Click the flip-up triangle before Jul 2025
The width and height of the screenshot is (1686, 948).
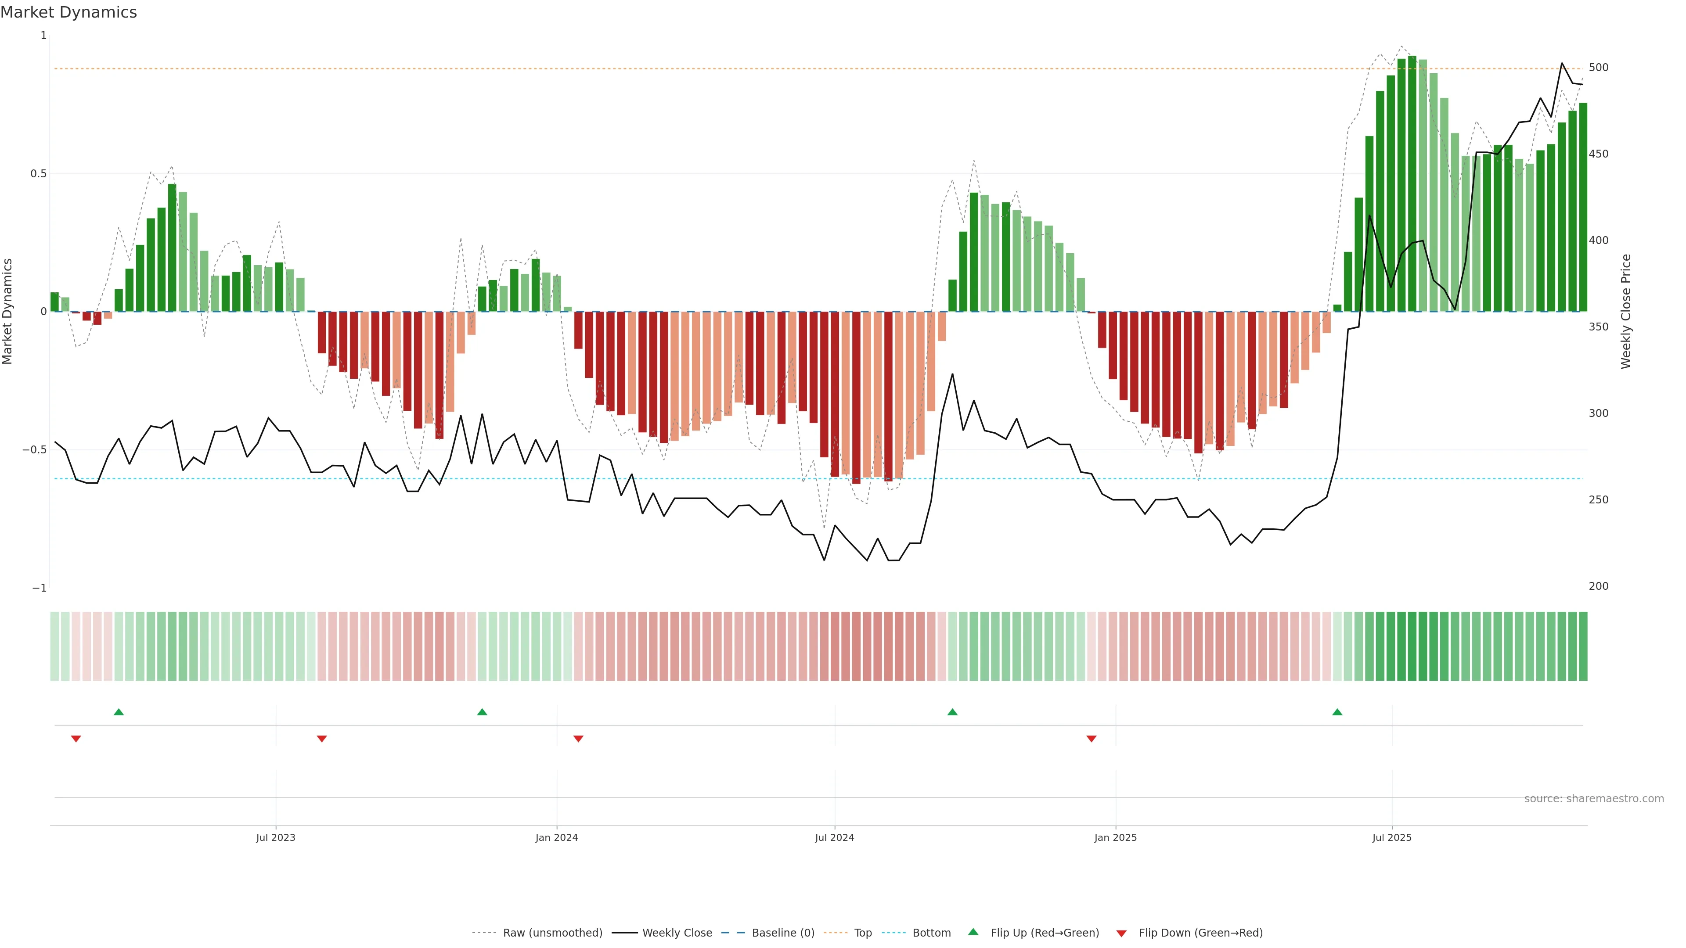(x=1337, y=712)
